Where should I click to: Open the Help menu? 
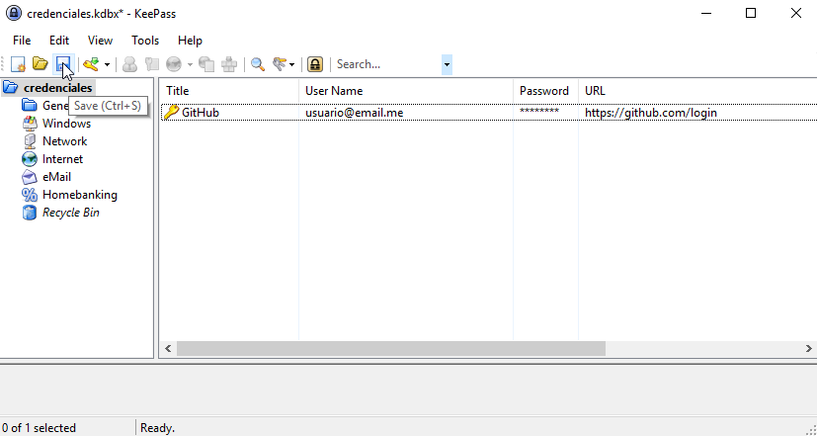click(x=190, y=41)
